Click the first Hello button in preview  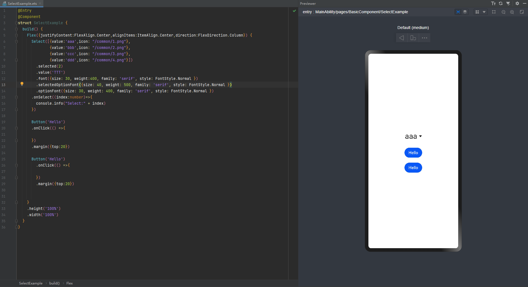click(x=413, y=153)
